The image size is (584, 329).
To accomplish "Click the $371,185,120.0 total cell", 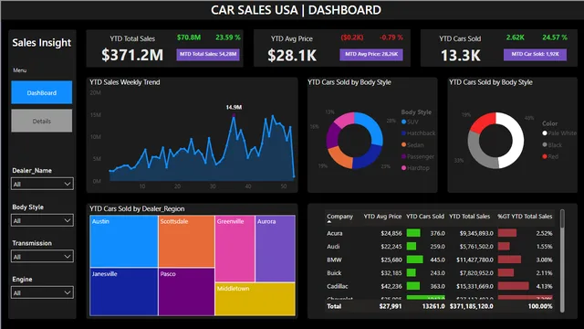I will (x=471, y=306).
